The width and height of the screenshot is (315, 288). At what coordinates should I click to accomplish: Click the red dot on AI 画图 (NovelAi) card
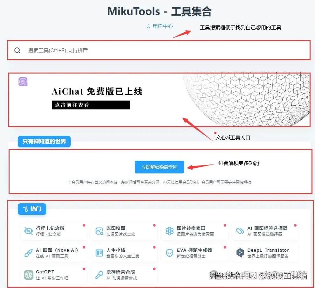coord(84,247)
